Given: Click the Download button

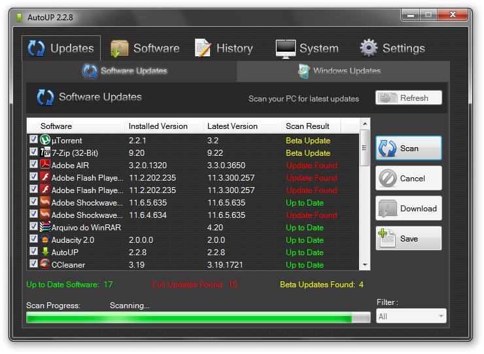Looking at the screenshot, I should coord(409,209).
